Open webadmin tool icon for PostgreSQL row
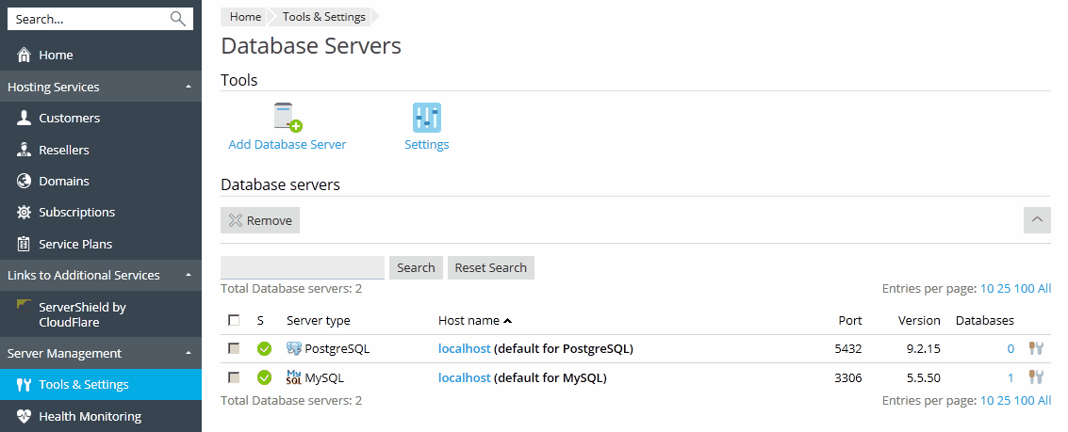1068x432 pixels. [x=1036, y=348]
